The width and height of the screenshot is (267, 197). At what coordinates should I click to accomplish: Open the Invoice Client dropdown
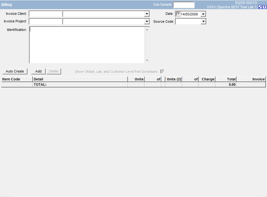pyautogui.click(x=147, y=14)
